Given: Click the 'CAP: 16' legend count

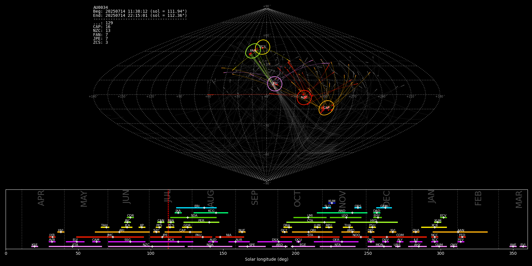Looking at the screenshot, I should (102, 27).
